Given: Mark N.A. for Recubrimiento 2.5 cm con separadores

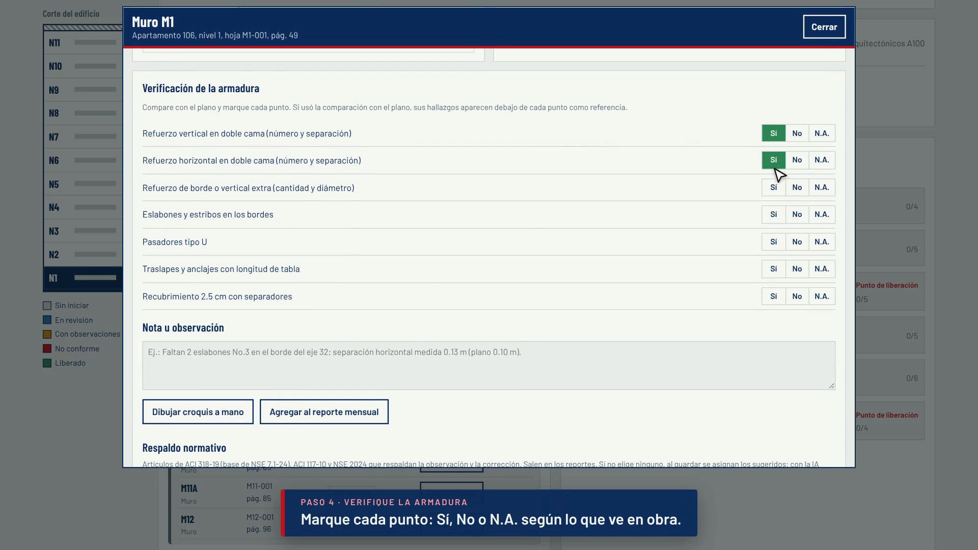Looking at the screenshot, I should tap(822, 296).
